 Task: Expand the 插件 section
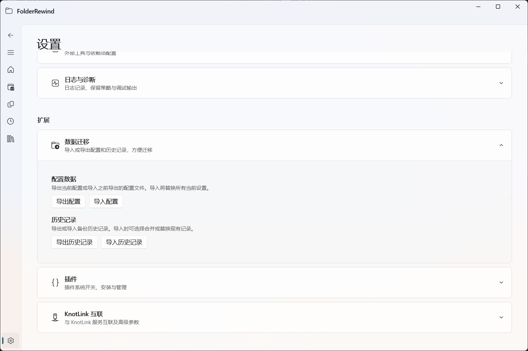tap(501, 282)
